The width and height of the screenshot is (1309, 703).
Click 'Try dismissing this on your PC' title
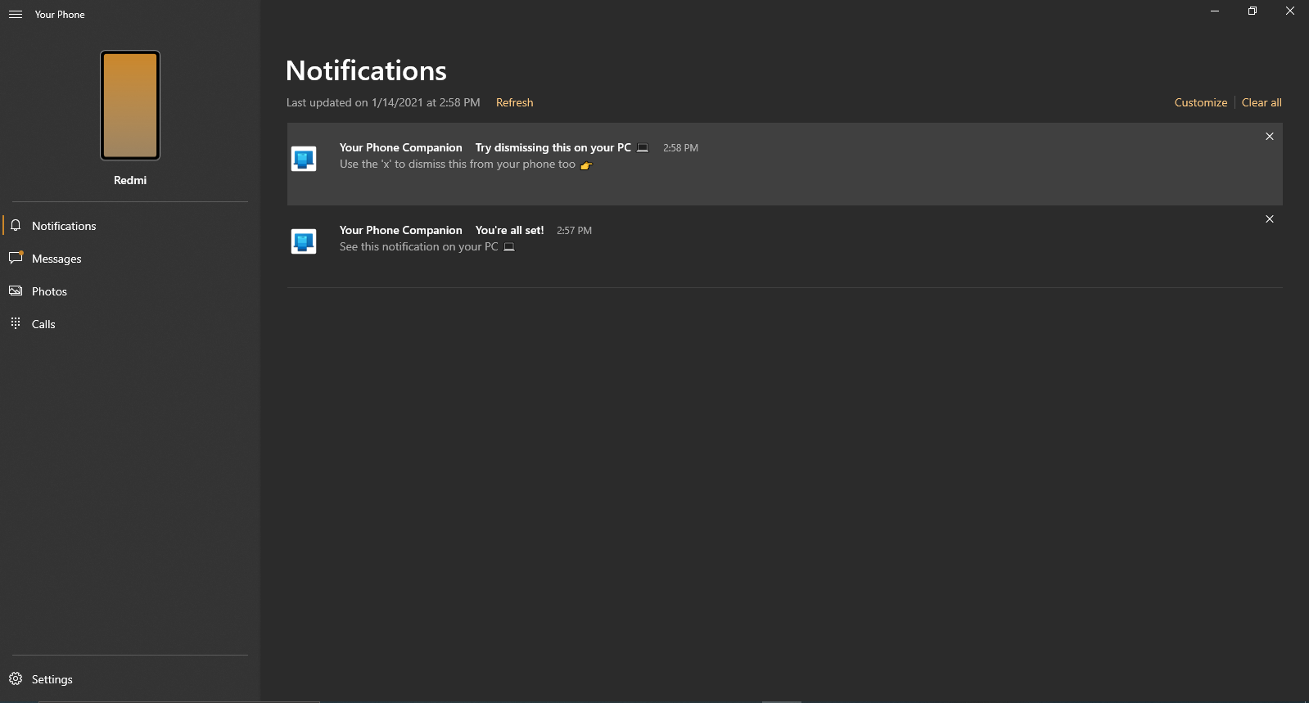point(553,147)
